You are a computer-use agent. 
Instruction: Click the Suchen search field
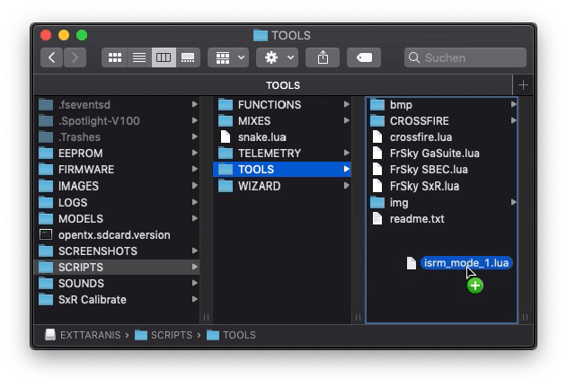pos(467,57)
